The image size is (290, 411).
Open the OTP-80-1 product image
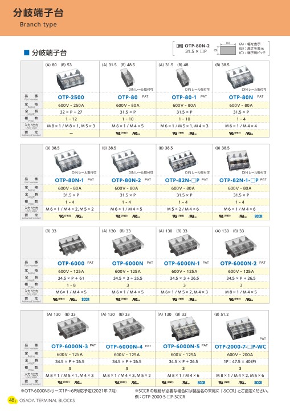click(x=183, y=77)
